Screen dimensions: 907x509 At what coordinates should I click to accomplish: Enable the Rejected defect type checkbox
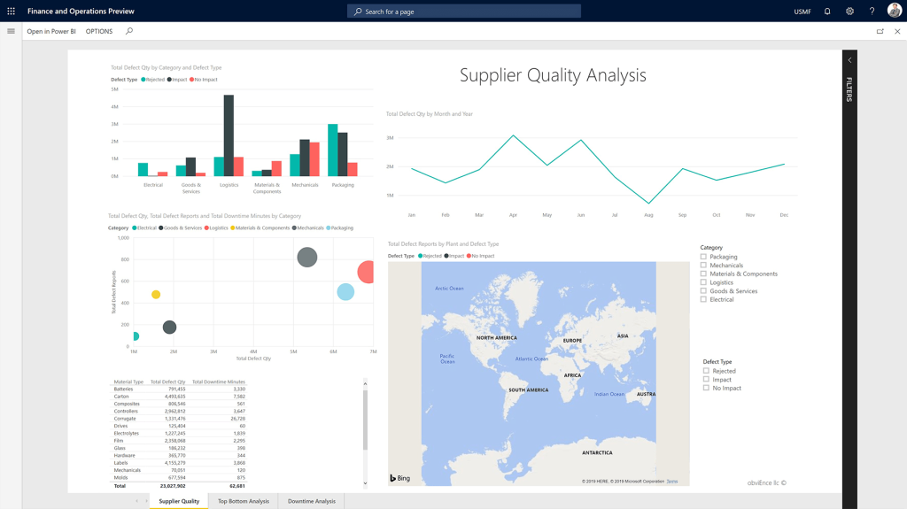pyautogui.click(x=706, y=371)
